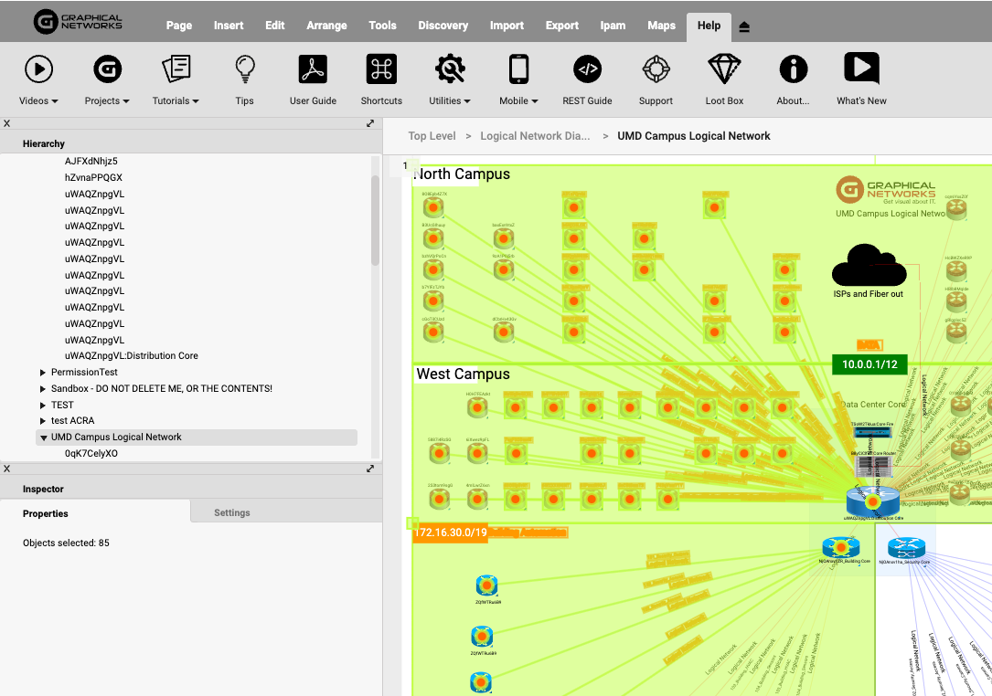Open the User Guide PDF icon
The image size is (992, 696).
(x=313, y=69)
